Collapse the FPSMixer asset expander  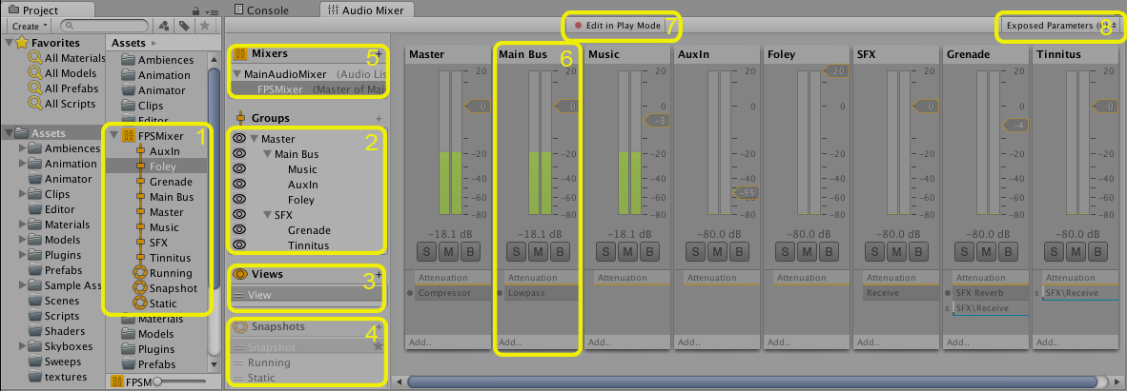(113, 136)
